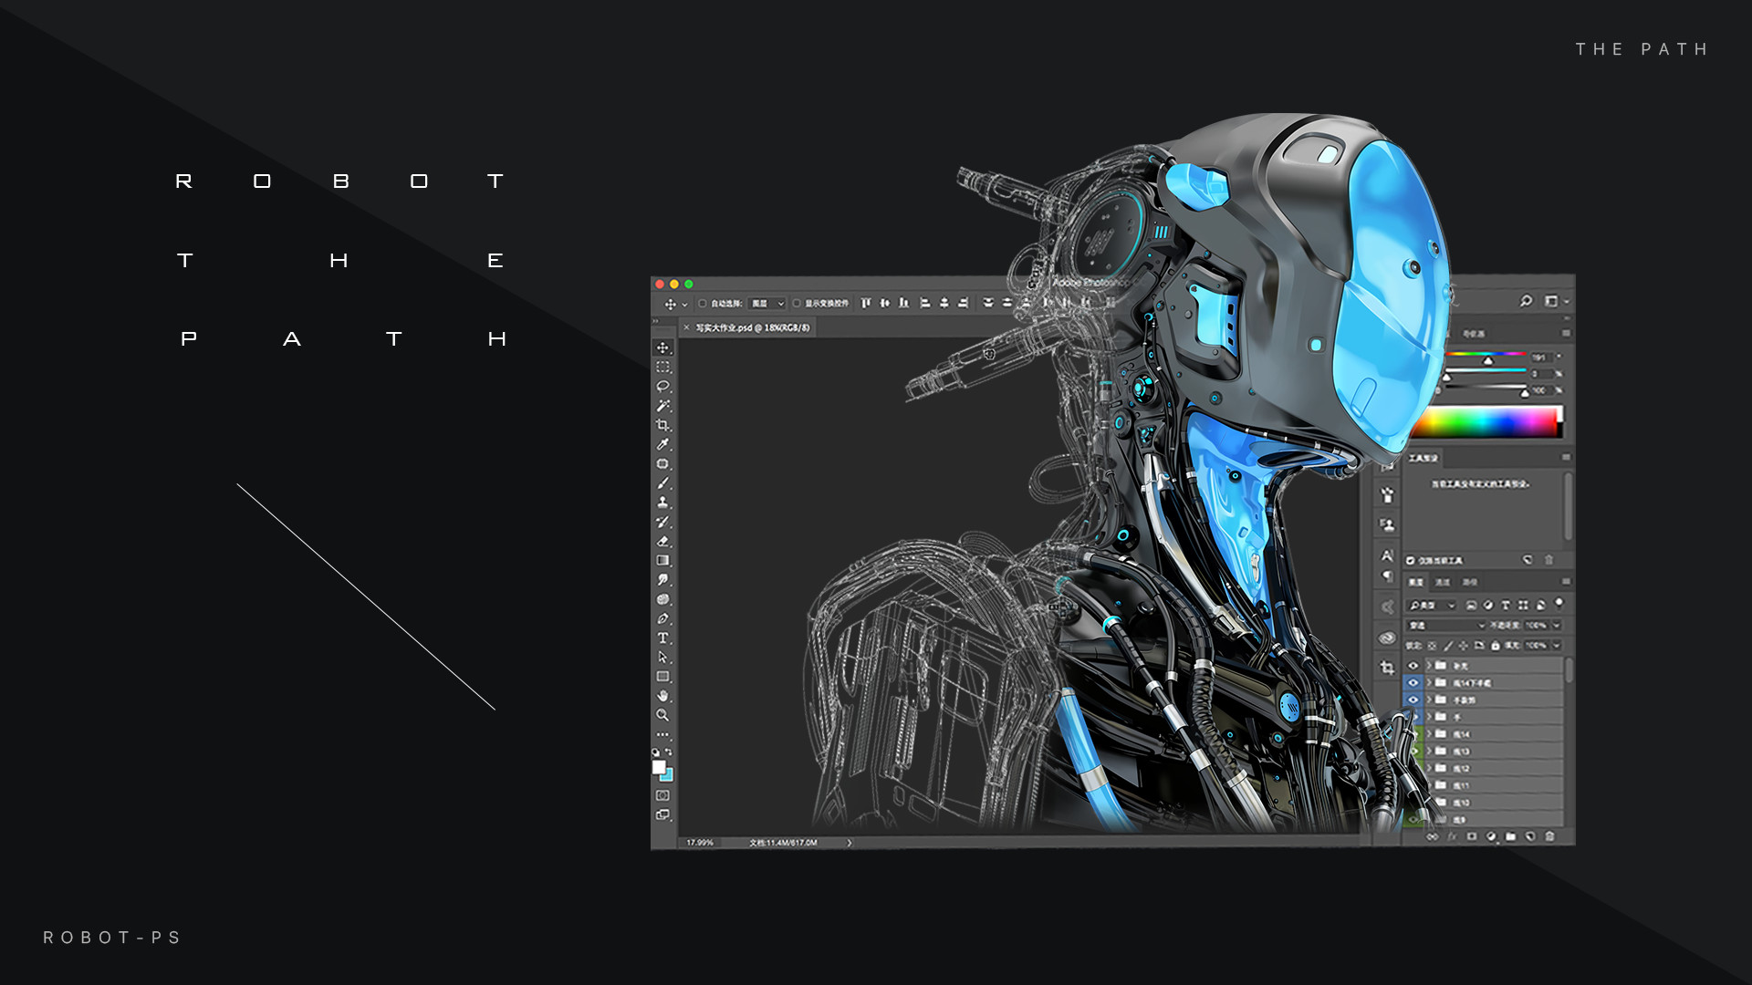This screenshot has width=1752, height=985.
Task: Select the Rectangular Marquee tool
Action: [x=663, y=368]
